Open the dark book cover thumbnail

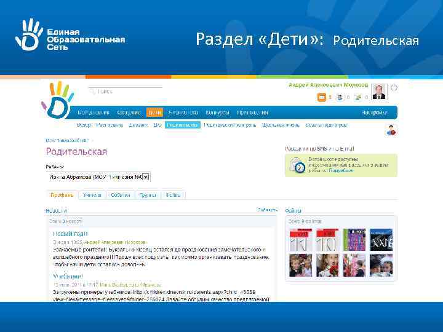tap(381, 240)
